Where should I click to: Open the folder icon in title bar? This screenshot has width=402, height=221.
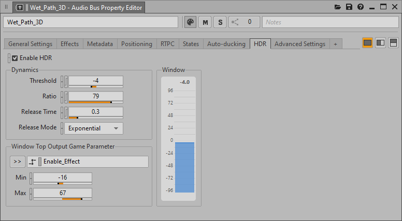tap(338, 7)
